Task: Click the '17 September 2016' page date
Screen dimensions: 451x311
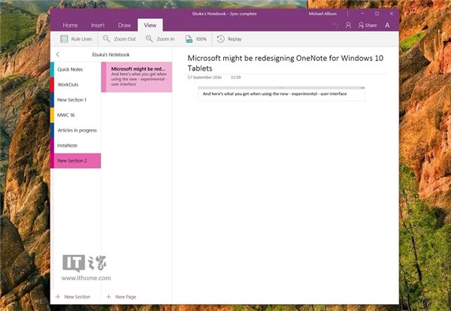Action: coord(204,77)
